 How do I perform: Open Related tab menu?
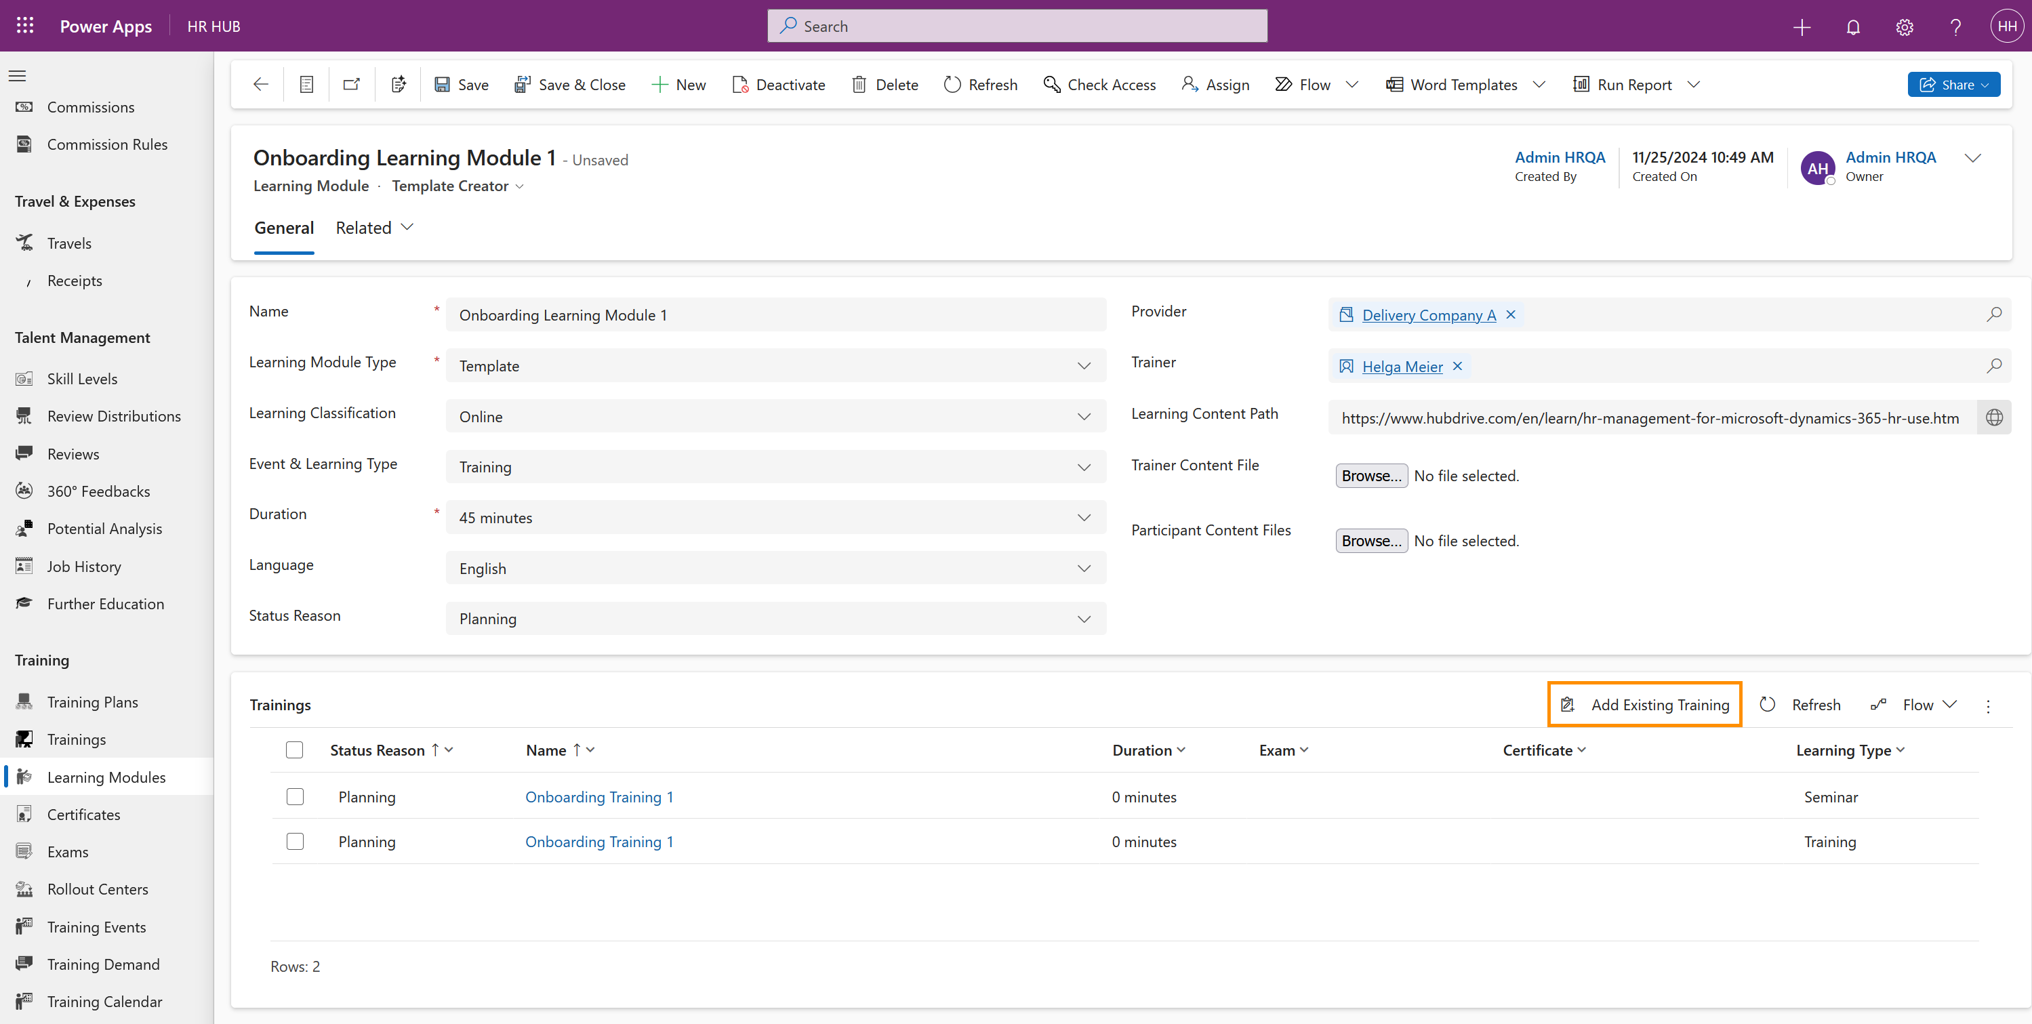[375, 228]
